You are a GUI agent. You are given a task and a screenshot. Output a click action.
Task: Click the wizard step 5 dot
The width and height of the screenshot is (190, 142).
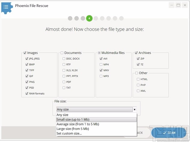click(x=96, y=18)
